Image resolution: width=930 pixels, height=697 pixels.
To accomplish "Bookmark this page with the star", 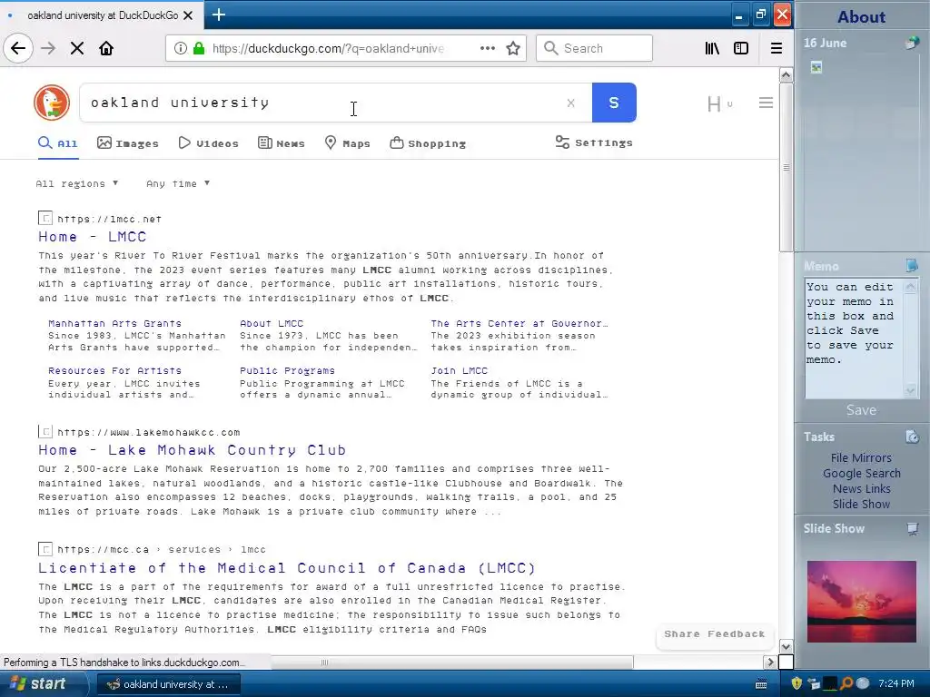I will coord(513,48).
